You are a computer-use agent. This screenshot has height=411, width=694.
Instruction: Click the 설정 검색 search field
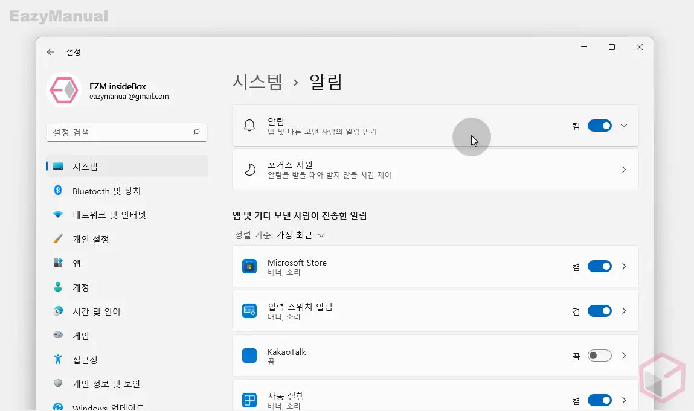tap(121, 132)
